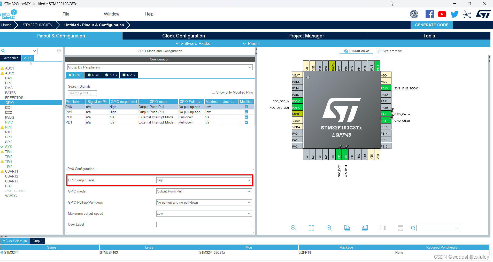The width and height of the screenshot is (493, 262).
Task: Open GPIO output level dropdown
Action: click(204, 180)
